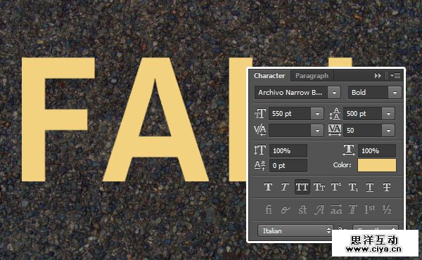Toggle Faux Bold style

pyautogui.click(x=268, y=187)
